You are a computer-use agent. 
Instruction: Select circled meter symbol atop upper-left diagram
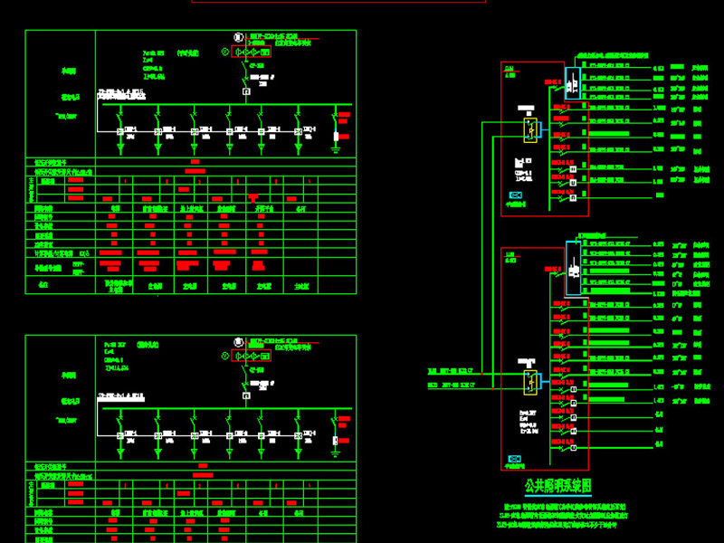coord(239,37)
